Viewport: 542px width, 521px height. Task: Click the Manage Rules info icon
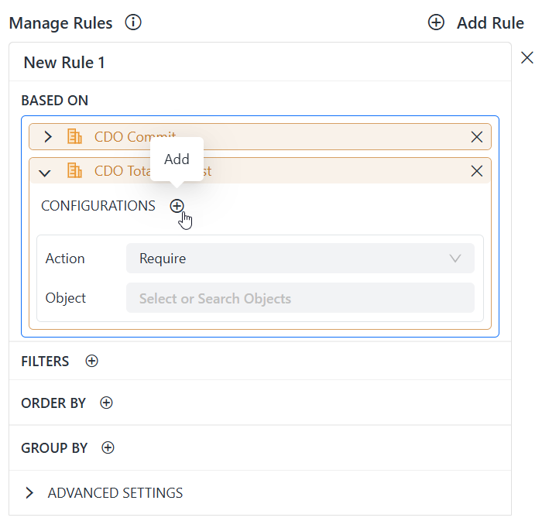pos(133,23)
